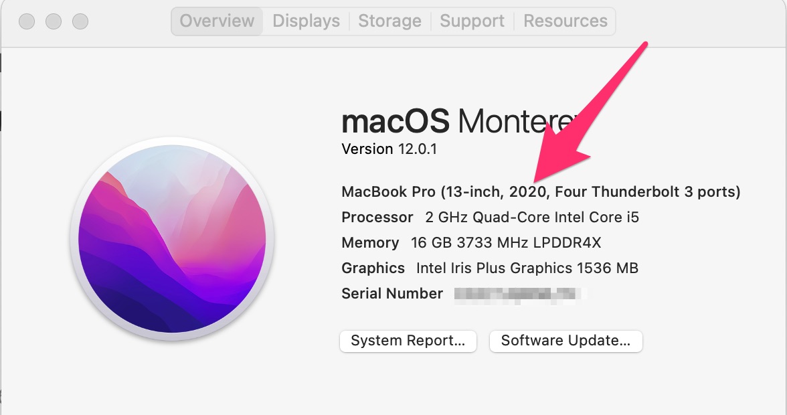This screenshot has width=787, height=415.
Task: Click the Software Update button
Action: (x=565, y=341)
